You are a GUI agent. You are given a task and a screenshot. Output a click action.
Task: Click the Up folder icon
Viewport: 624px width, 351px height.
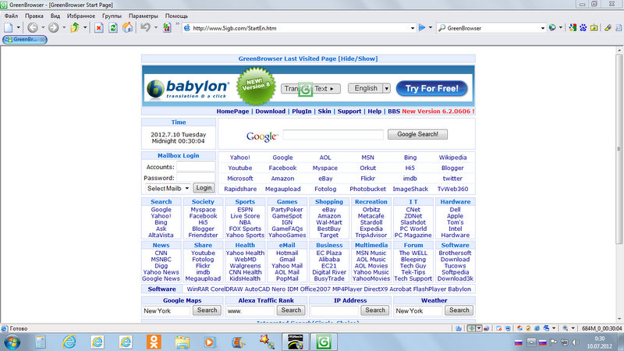(75, 27)
